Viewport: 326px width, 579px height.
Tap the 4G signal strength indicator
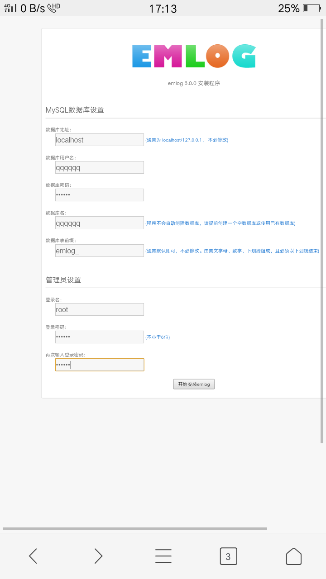(10, 8)
